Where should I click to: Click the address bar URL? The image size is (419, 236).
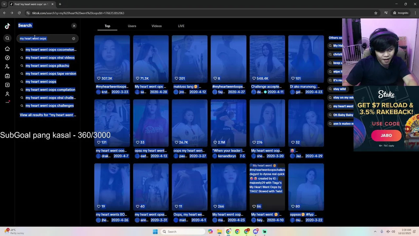78,13
